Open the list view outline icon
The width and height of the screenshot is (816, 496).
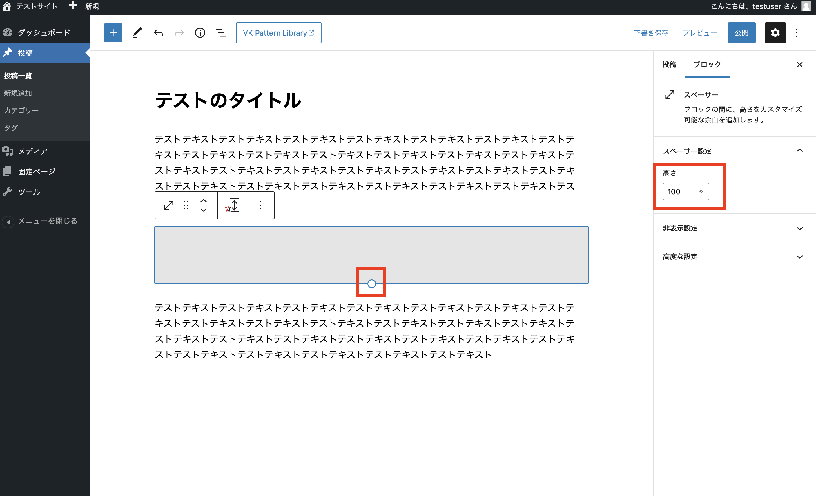click(221, 33)
